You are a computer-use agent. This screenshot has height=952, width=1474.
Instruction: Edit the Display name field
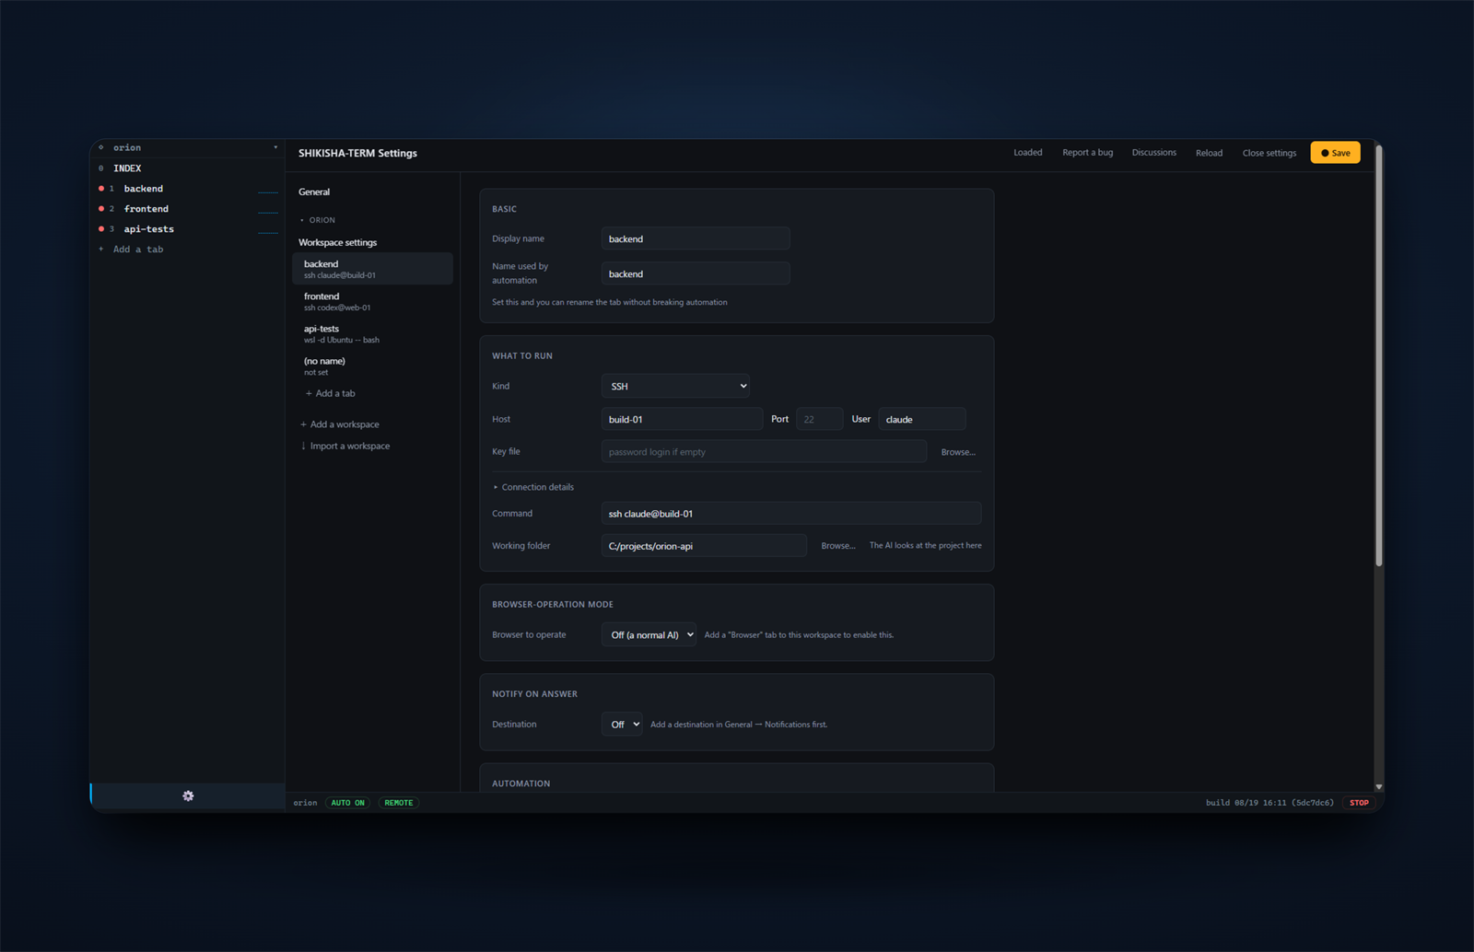[696, 238]
